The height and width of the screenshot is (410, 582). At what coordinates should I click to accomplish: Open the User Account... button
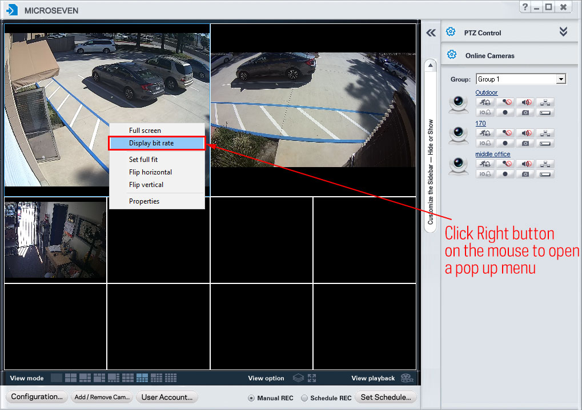click(x=167, y=397)
